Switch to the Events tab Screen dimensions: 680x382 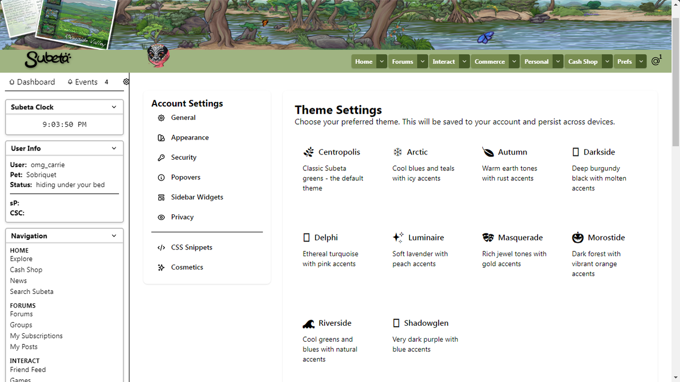pos(88,82)
